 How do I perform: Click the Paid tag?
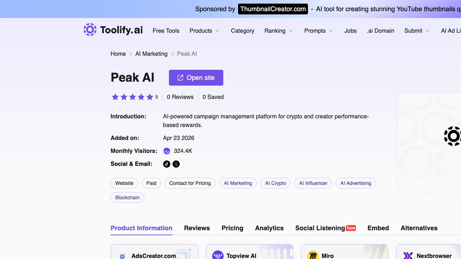coord(151,183)
